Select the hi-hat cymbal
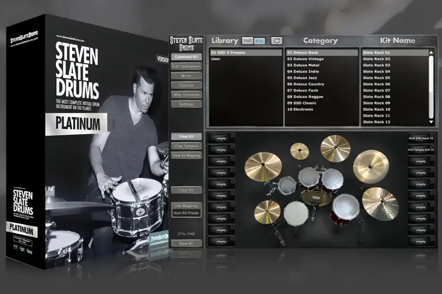 [266, 211]
